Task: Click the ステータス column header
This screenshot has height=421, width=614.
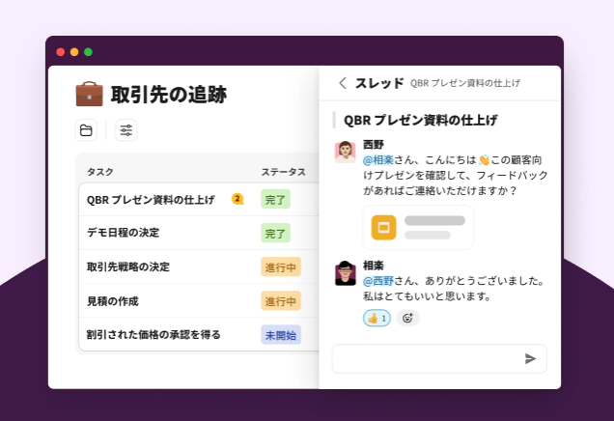Action: (283, 172)
